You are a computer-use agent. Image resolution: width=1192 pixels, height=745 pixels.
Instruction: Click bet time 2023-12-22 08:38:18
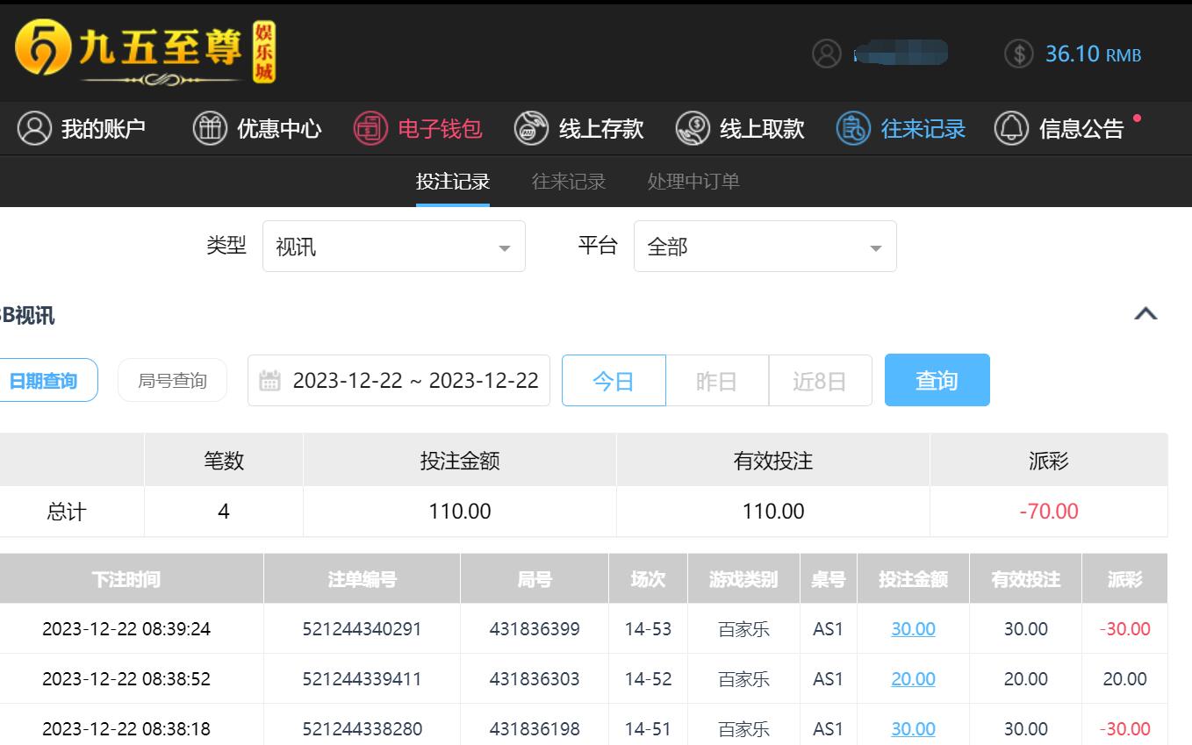click(126, 729)
